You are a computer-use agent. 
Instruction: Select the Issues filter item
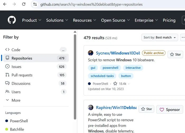(x=16, y=67)
